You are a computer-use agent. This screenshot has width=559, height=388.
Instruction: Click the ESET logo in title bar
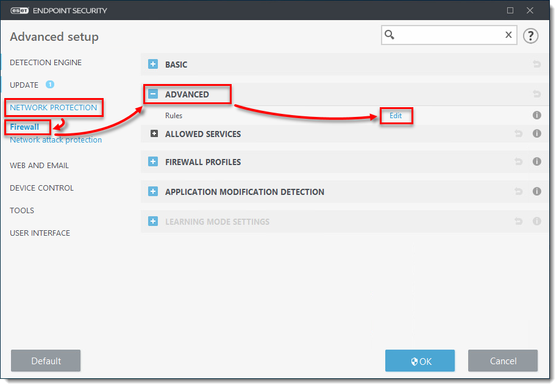pos(21,10)
